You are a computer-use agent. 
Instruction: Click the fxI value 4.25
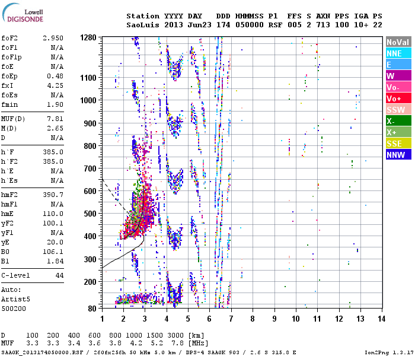[55, 85]
